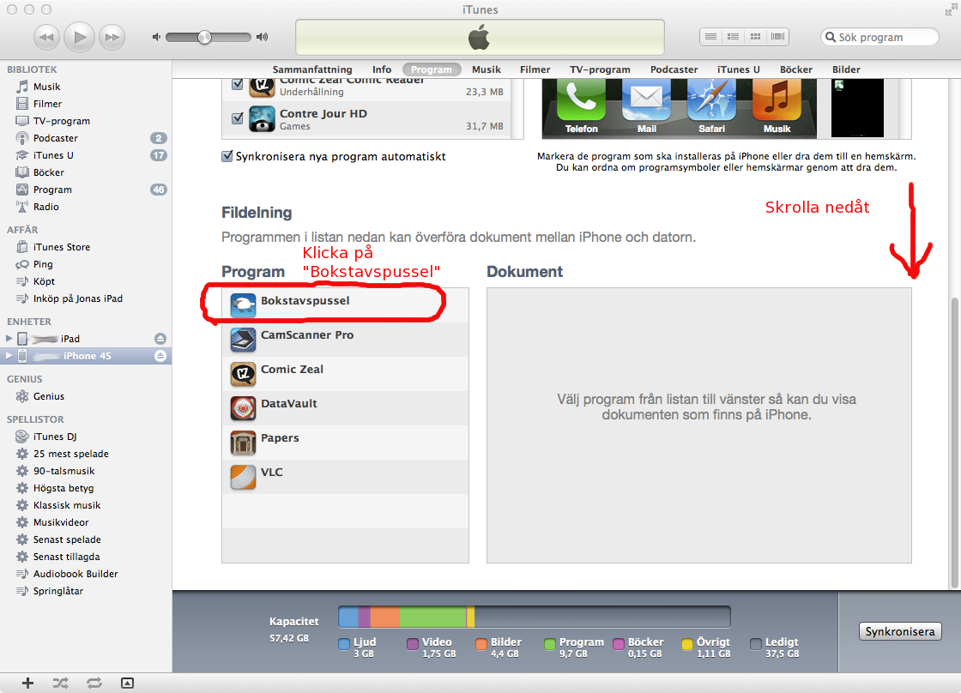The width and height of the screenshot is (961, 693).
Task: Select Comic Zeal in the file sharing list
Action: click(345, 373)
